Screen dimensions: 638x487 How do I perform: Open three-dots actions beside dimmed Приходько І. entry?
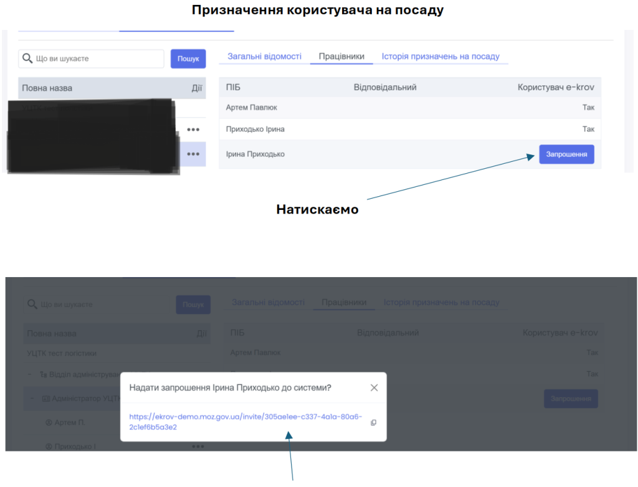pyautogui.click(x=198, y=446)
